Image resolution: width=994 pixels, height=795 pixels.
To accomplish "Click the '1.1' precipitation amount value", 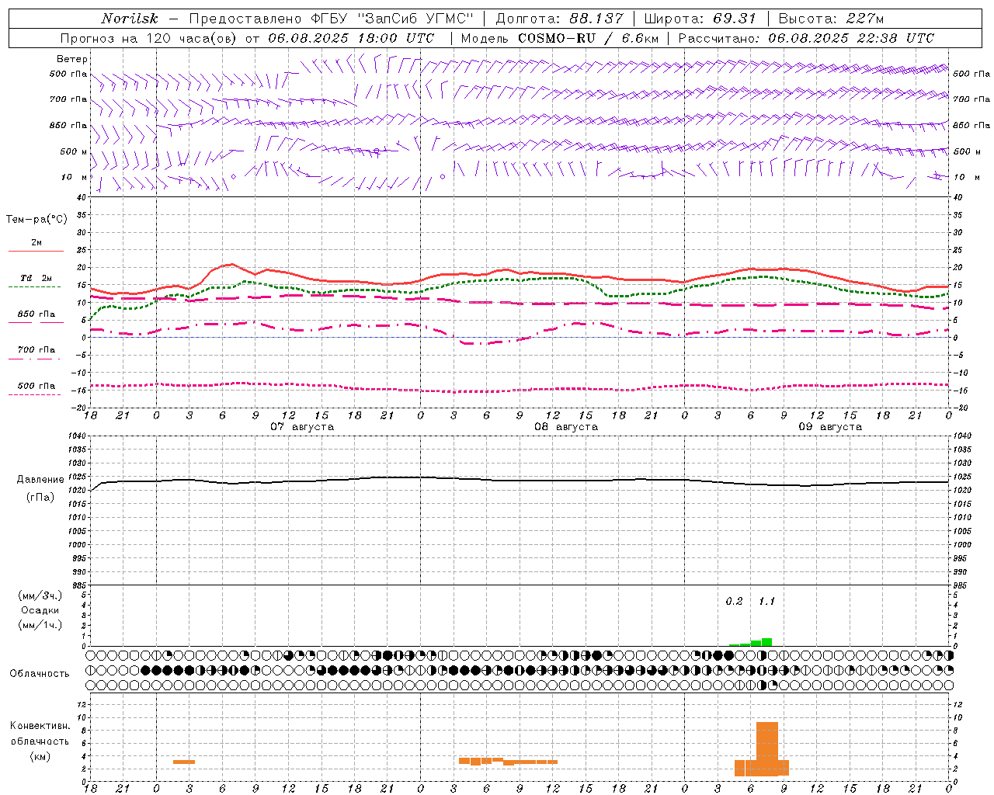I will pos(766,602).
